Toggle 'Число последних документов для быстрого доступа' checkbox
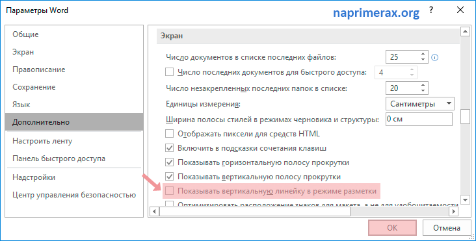This screenshot has width=476, height=241. pos(169,72)
